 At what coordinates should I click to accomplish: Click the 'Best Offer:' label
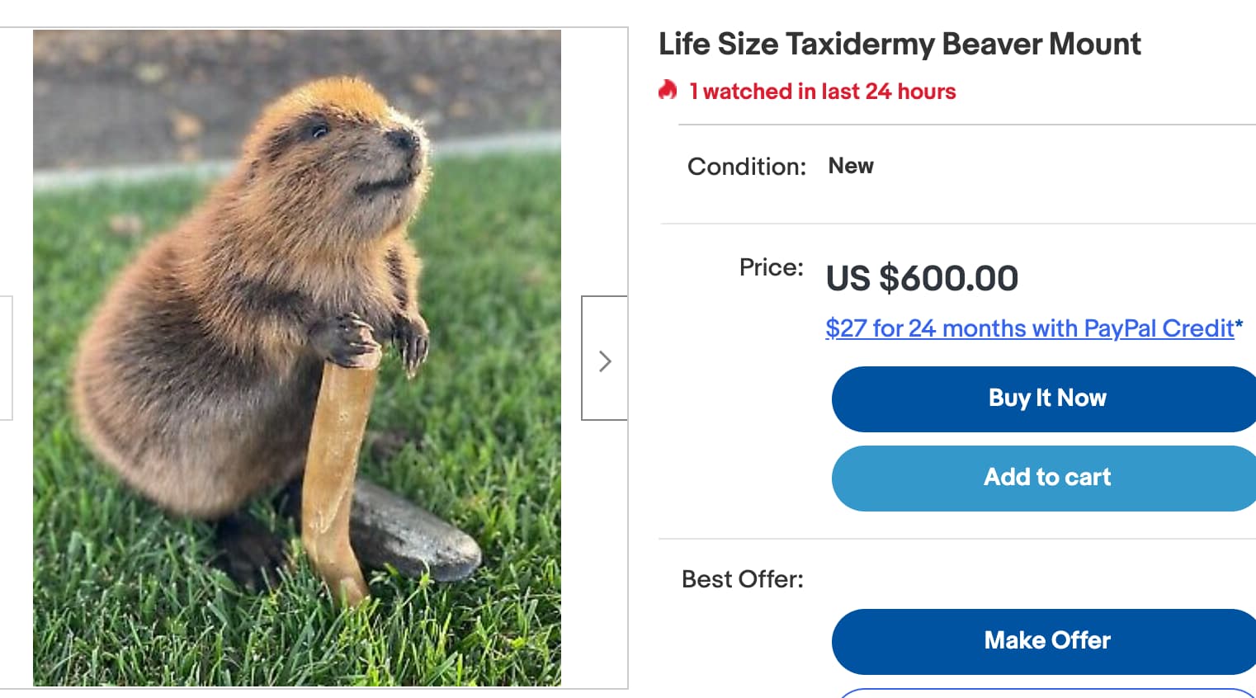click(x=742, y=579)
